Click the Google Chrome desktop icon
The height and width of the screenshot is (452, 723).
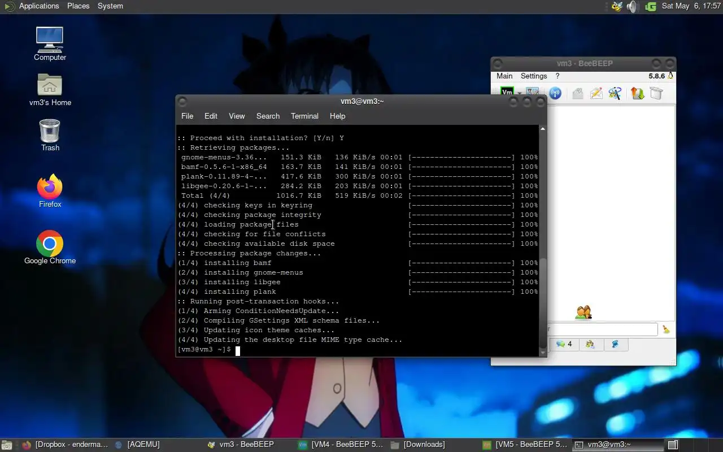[x=50, y=247]
